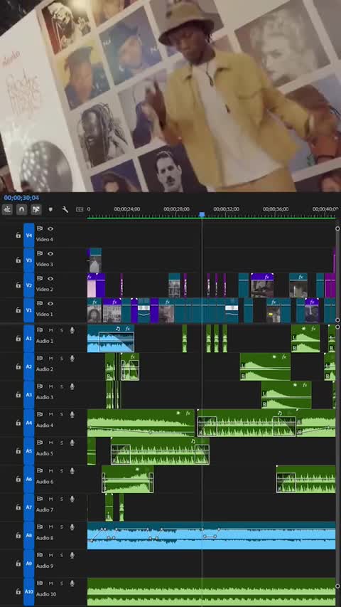Toggle Snap in Timeline magnet icon
Image resolution: width=341 pixels, height=607 pixels.
click(21, 209)
